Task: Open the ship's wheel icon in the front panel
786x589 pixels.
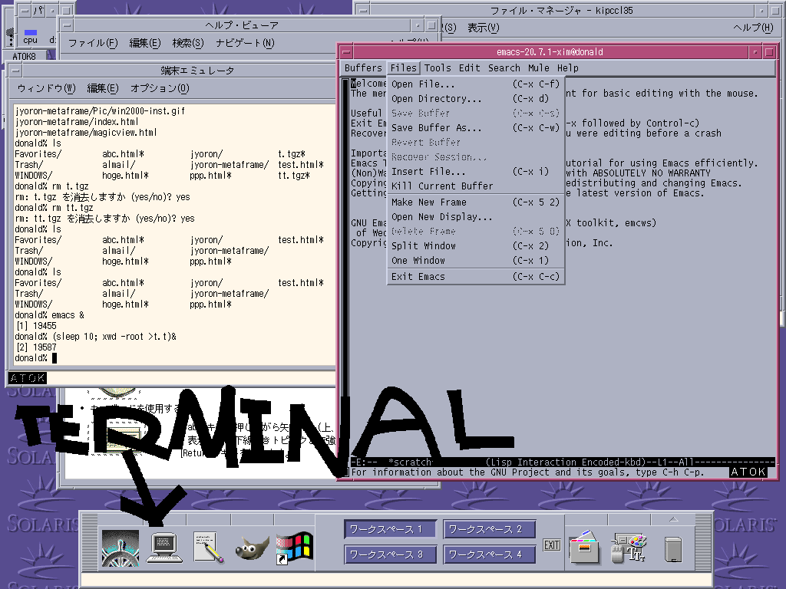Action: tap(121, 548)
